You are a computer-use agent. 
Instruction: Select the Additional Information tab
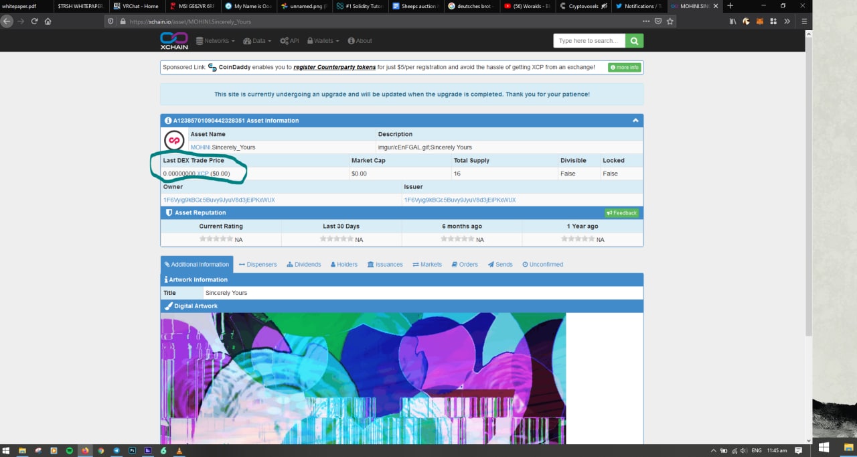point(197,265)
